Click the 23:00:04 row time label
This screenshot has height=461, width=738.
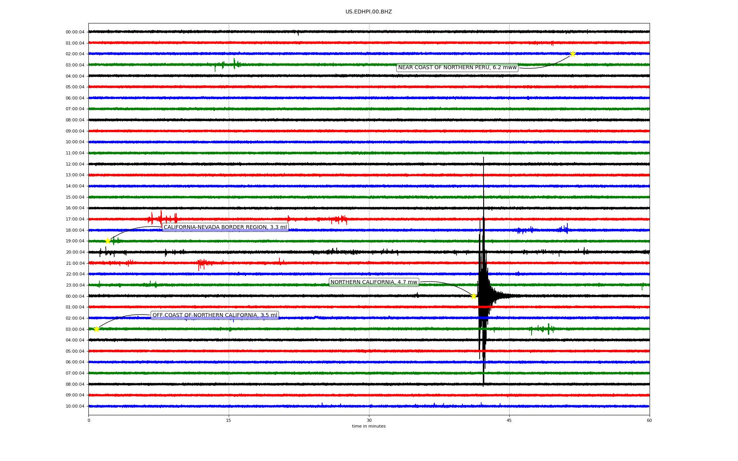tap(75, 285)
